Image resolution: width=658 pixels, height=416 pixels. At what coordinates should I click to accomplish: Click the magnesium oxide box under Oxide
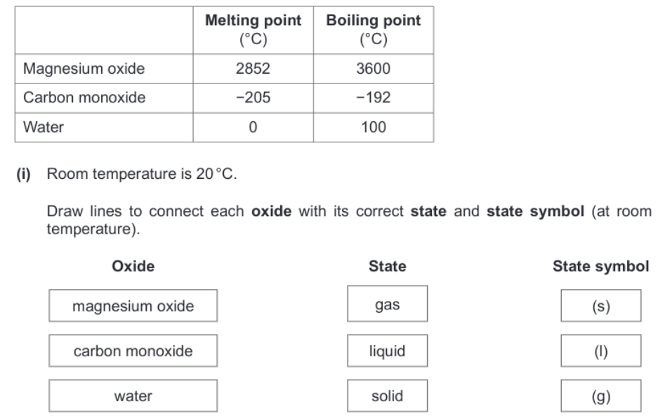click(133, 306)
